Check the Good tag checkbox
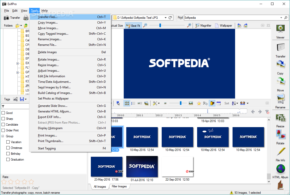Viewport: 290px width, 195px height. coord(3,113)
